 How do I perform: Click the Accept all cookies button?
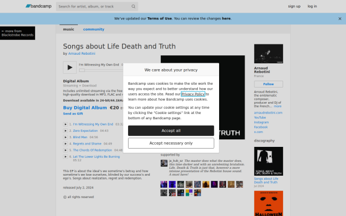click(171, 131)
